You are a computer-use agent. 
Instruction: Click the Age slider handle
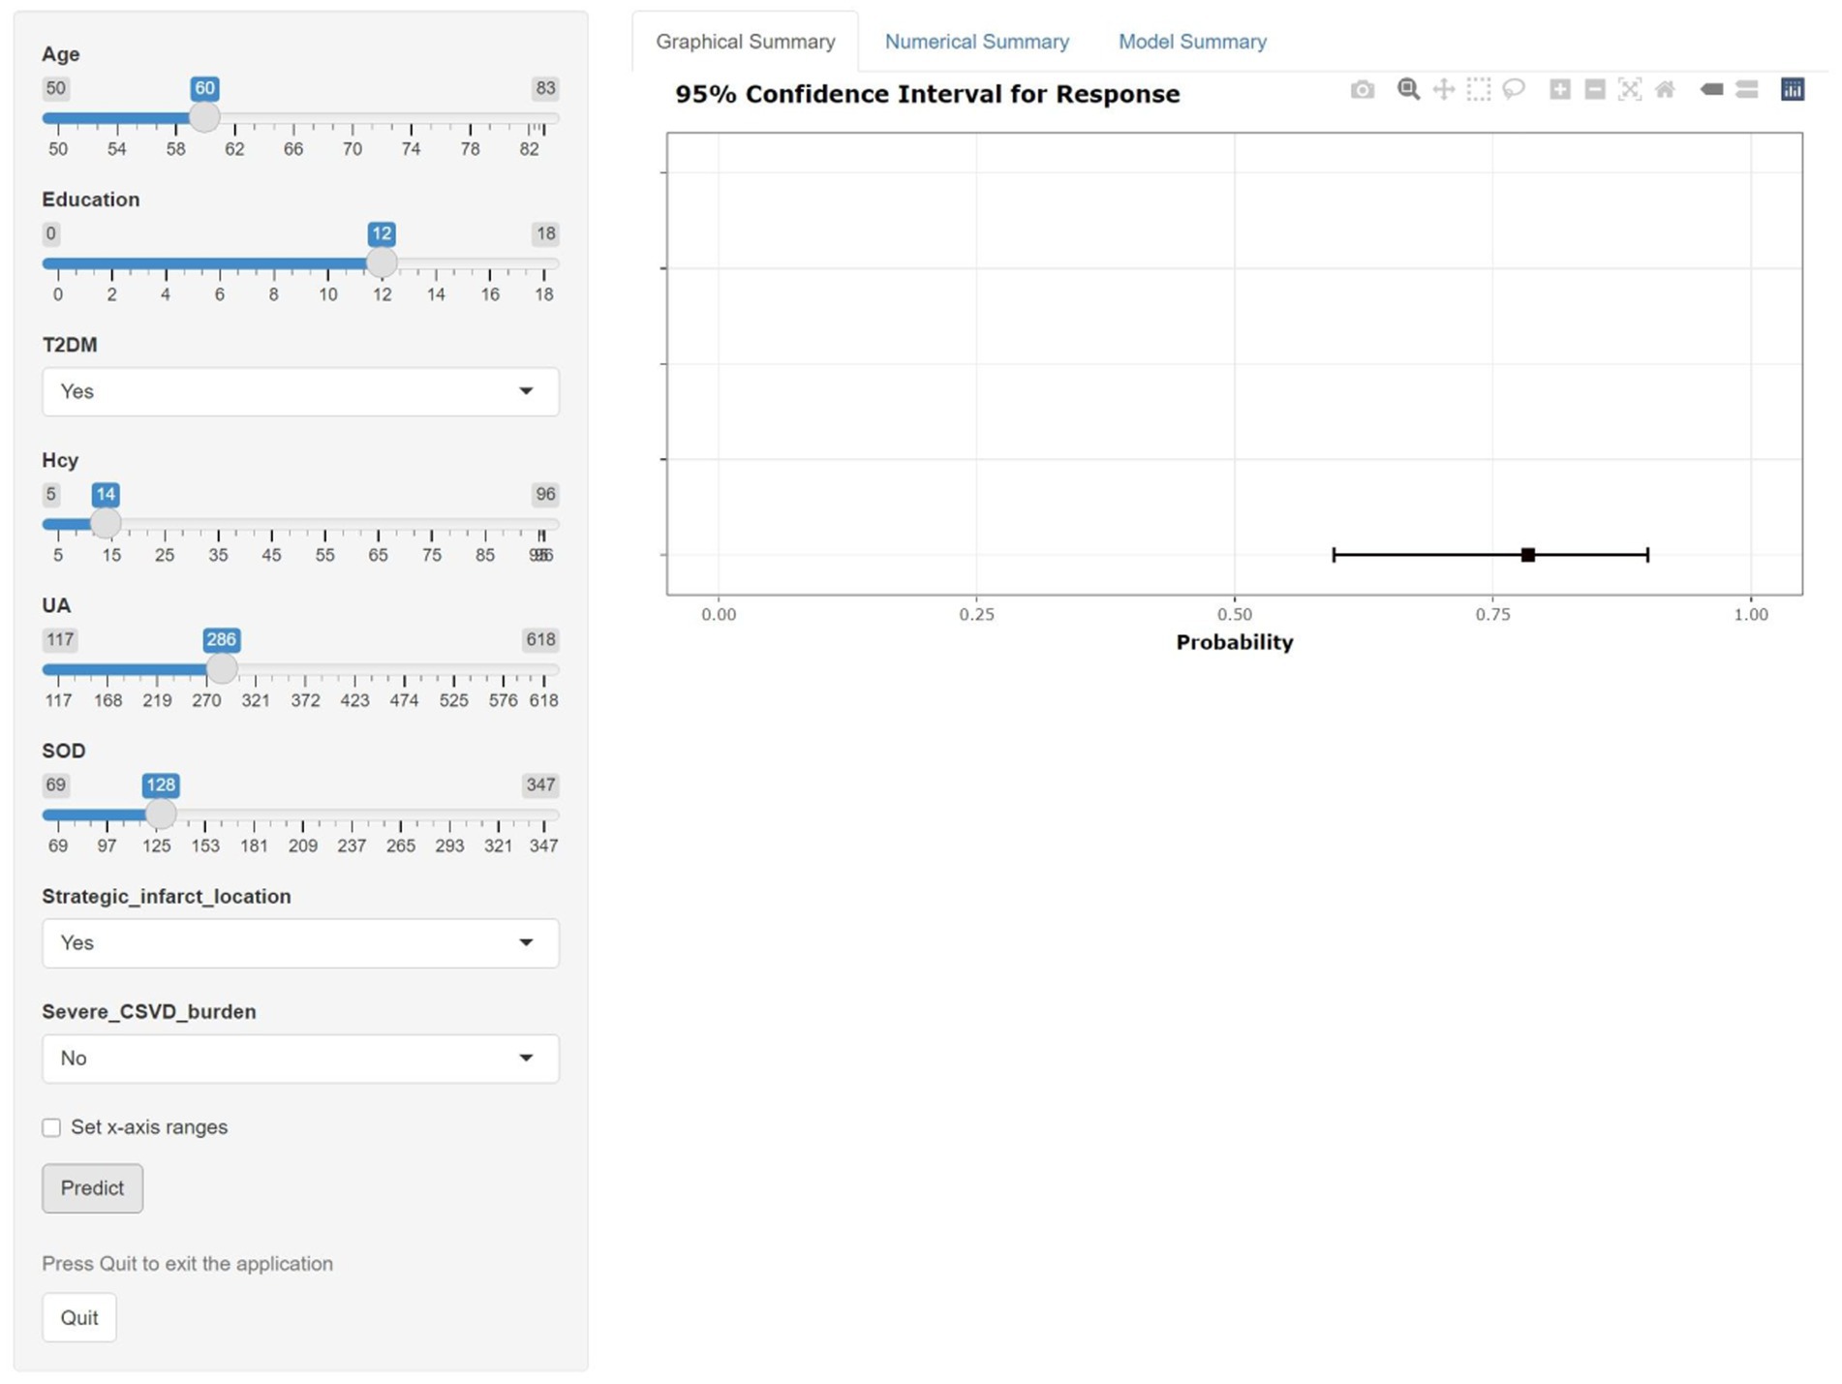[204, 117]
